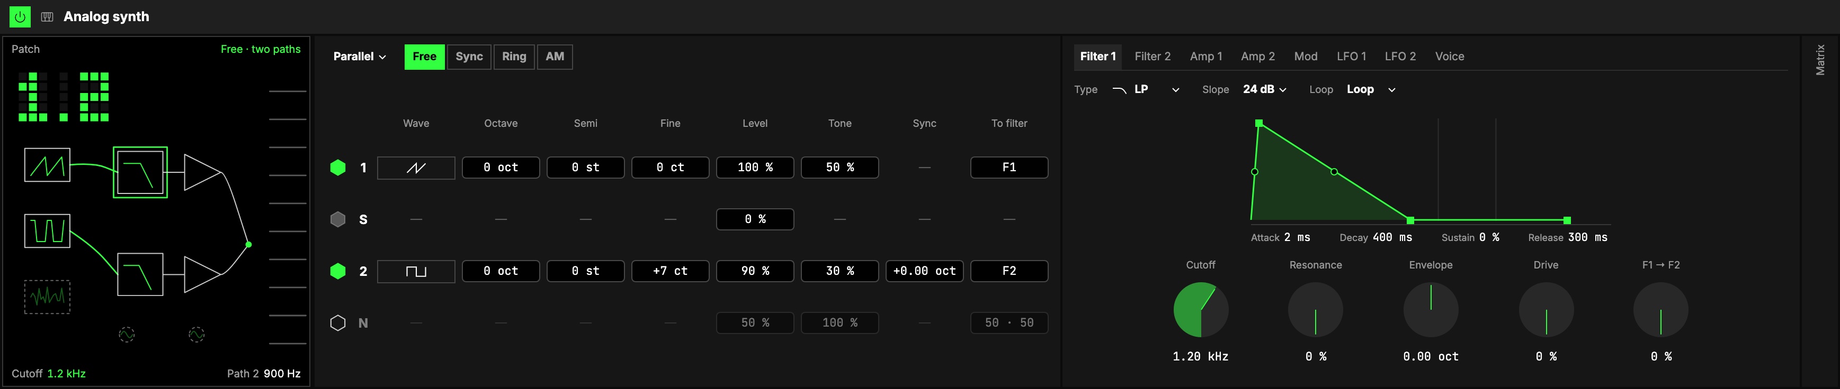Click oscillator 1 To filter F1 button

pos(1008,168)
